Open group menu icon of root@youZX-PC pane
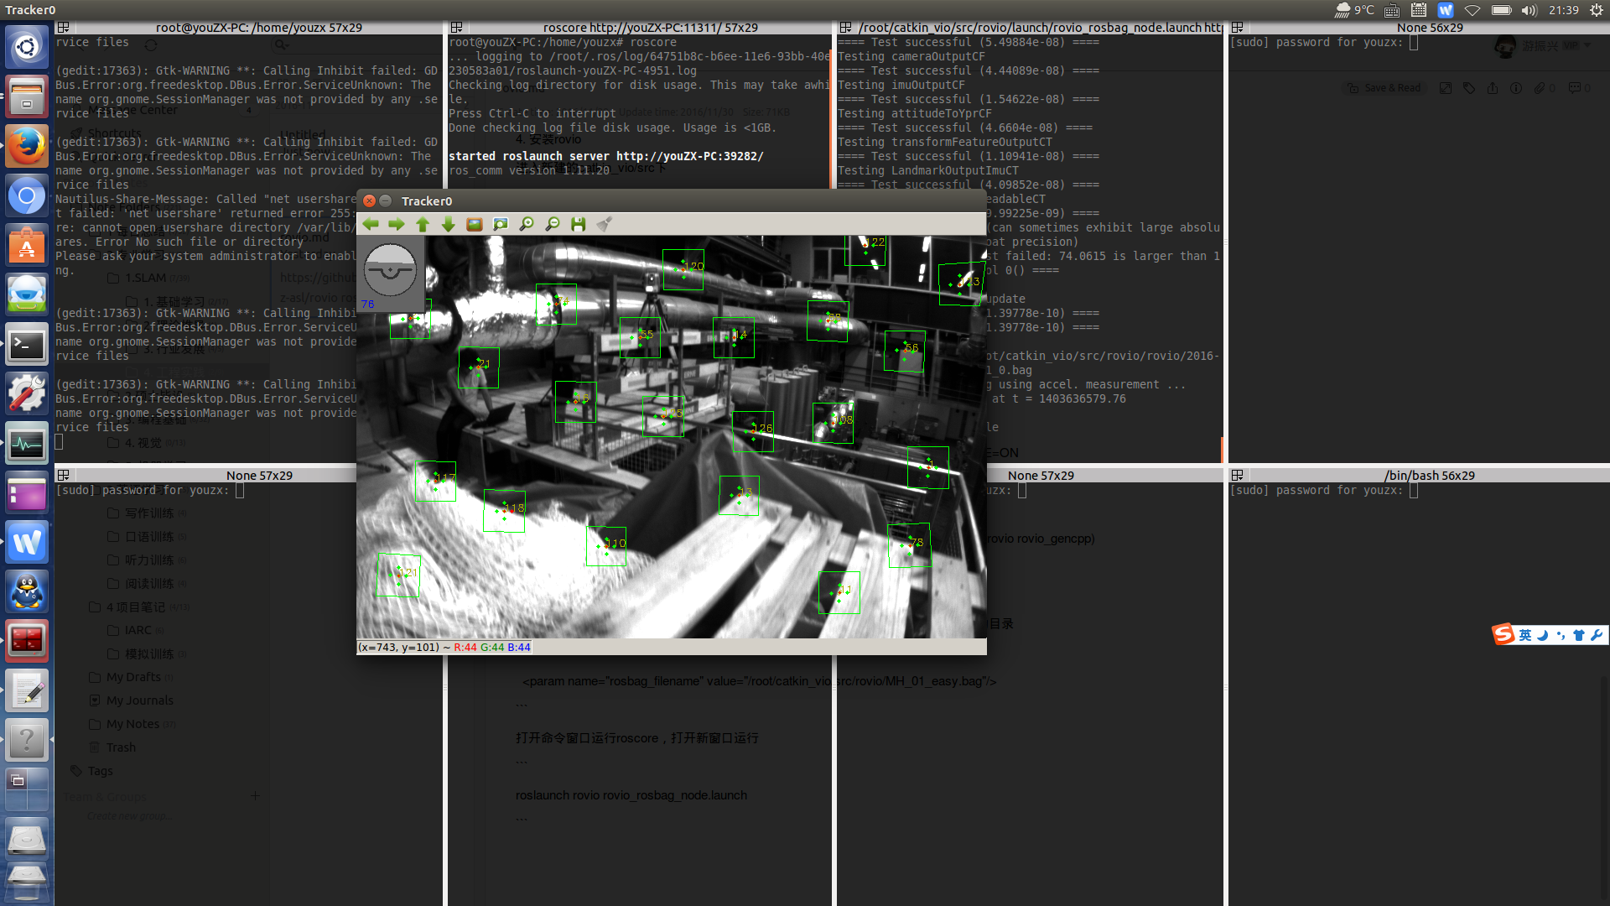1610x906 pixels. click(x=64, y=28)
